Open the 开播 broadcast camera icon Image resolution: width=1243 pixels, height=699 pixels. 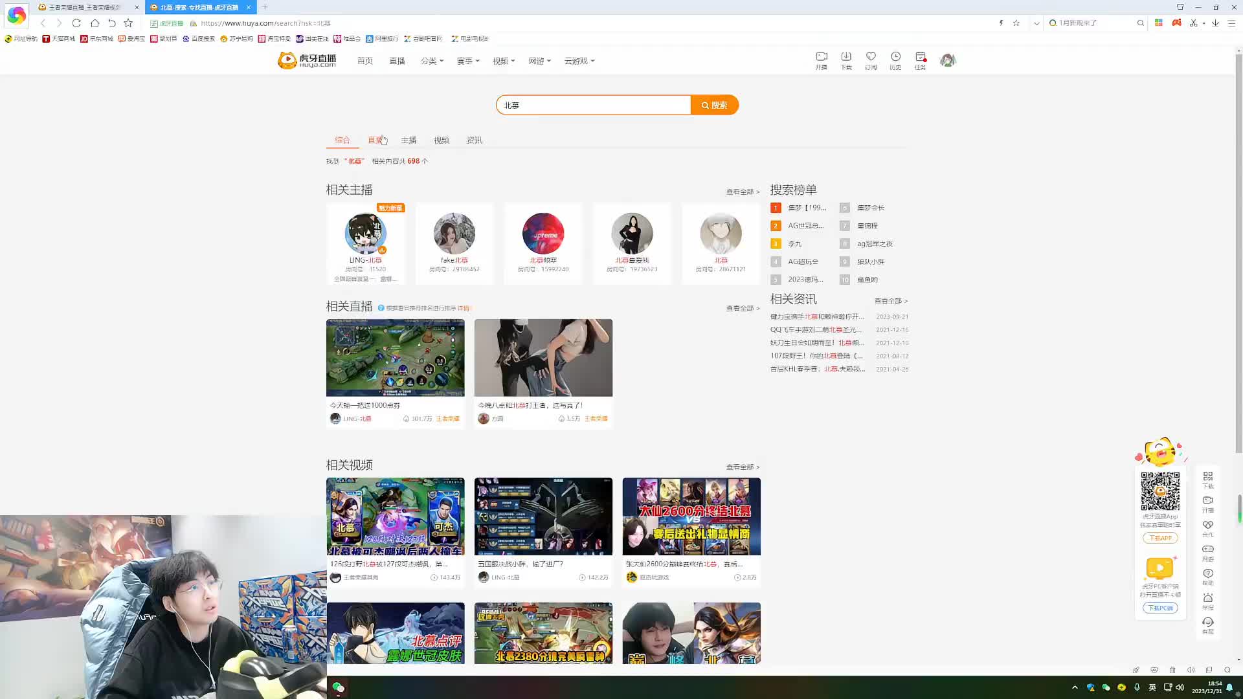point(822,60)
